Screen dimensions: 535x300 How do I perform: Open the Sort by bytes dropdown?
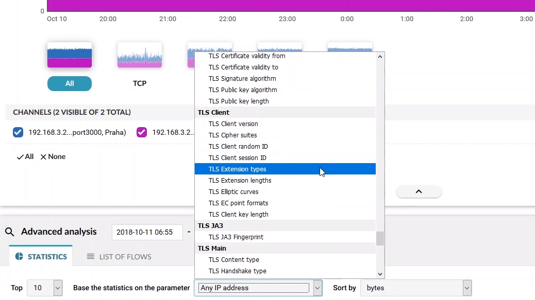pos(466,288)
